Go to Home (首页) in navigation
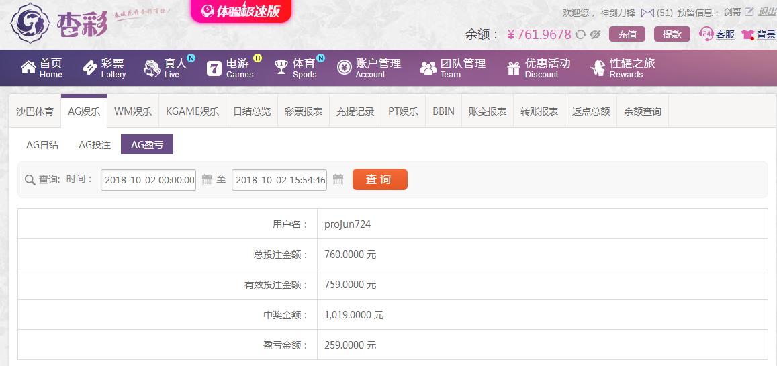 click(x=42, y=68)
